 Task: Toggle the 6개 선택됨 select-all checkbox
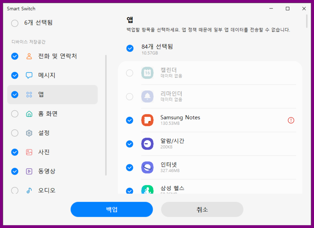[15, 23]
